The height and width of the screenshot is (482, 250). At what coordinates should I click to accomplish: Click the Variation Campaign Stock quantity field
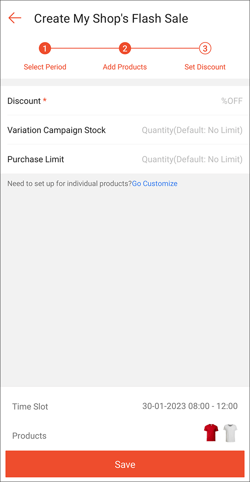tap(192, 130)
